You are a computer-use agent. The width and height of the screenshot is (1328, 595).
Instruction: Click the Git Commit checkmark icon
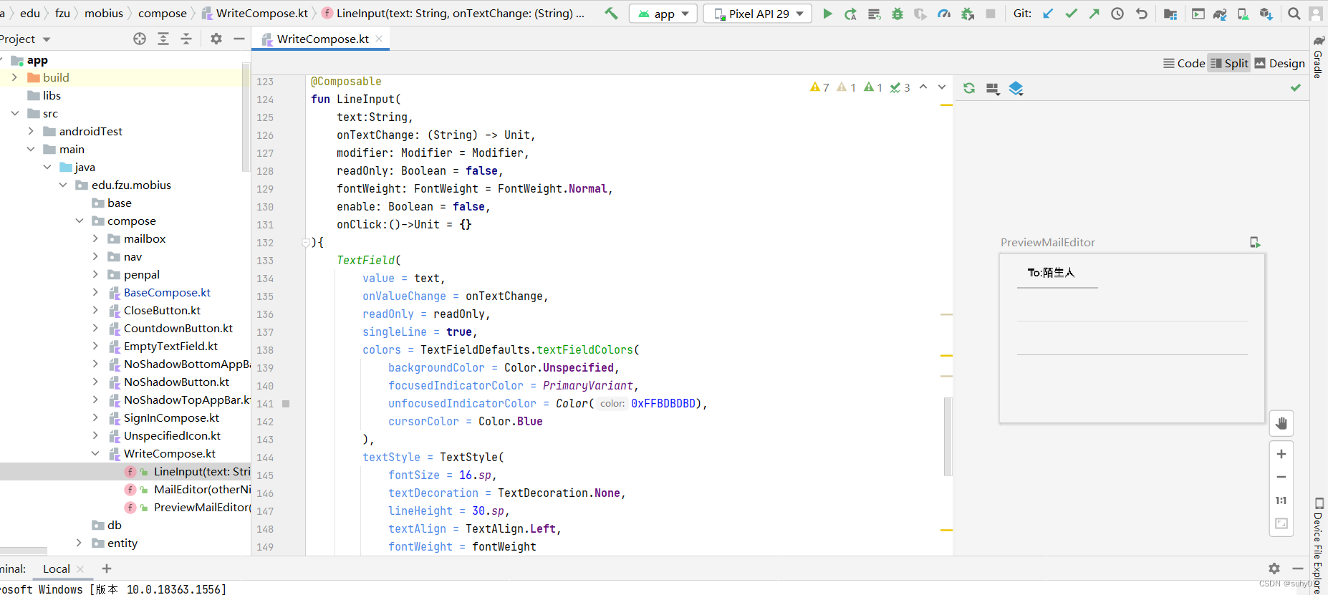[x=1071, y=14]
